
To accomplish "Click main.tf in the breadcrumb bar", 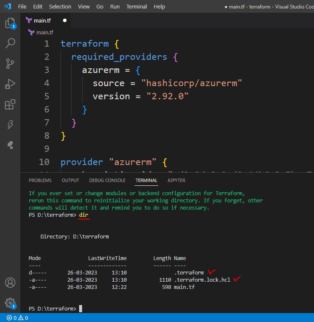I will click(x=44, y=32).
